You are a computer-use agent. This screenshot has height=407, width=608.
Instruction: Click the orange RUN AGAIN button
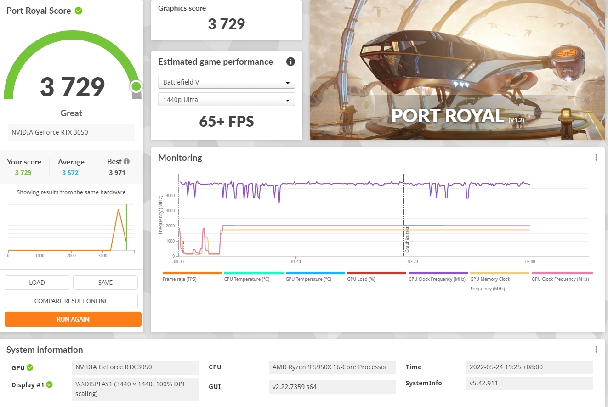point(73,319)
